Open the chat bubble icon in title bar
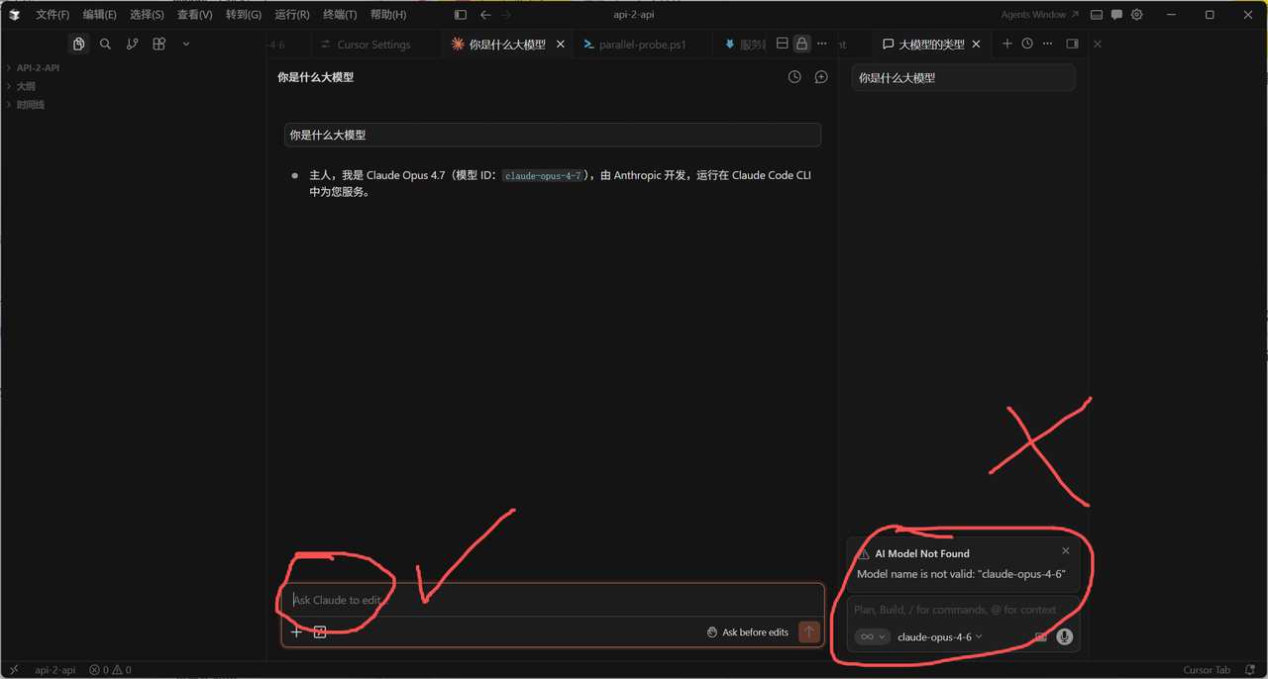1268x679 pixels. [x=1116, y=15]
